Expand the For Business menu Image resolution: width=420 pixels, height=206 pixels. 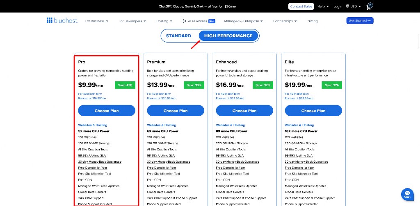(97, 21)
